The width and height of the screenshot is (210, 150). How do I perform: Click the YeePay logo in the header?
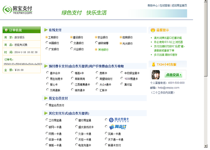point(17,10)
